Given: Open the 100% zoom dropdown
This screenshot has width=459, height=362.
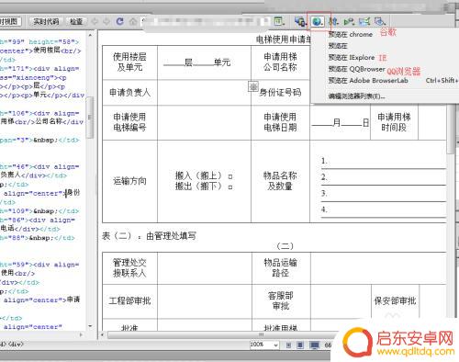Looking at the screenshot, I should tap(264, 345).
